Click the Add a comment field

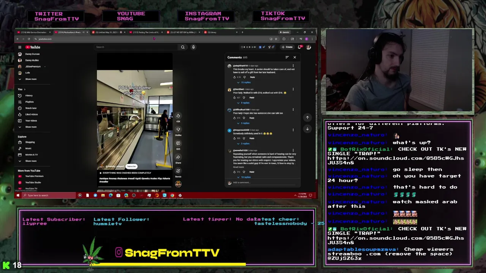pos(264,183)
